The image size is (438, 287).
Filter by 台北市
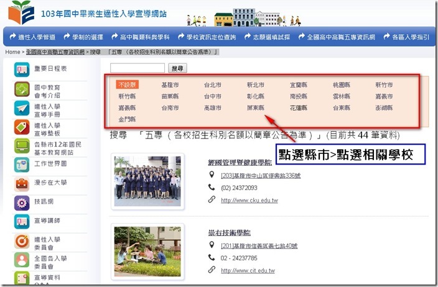click(x=213, y=84)
